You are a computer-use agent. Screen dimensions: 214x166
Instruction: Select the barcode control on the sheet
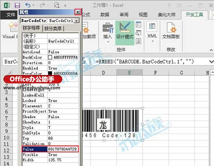click(x=112, y=124)
